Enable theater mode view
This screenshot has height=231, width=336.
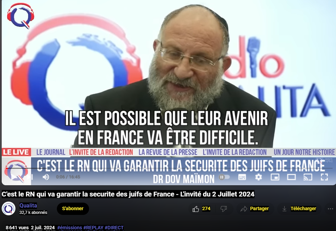(291, 177)
